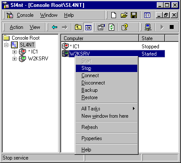Sort by the State column header
The image size is (181, 163).
pyautogui.click(x=152, y=38)
